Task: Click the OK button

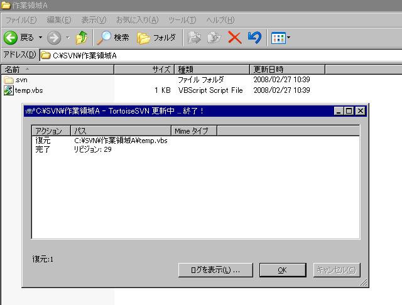Action: coord(283,270)
